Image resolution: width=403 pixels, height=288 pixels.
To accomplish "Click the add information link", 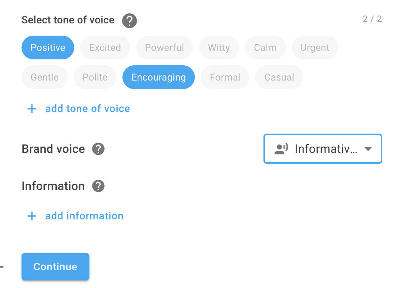I will [x=84, y=216].
